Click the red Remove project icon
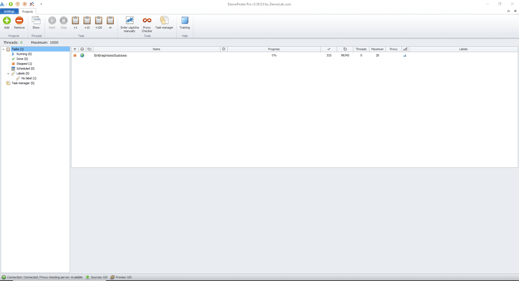 tap(19, 21)
